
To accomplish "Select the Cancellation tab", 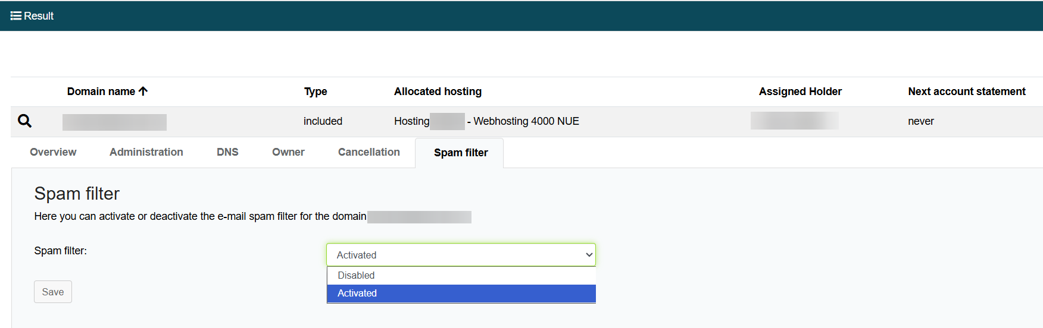I will point(369,152).
